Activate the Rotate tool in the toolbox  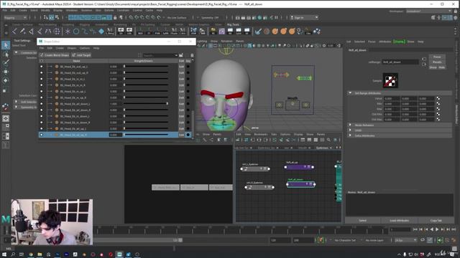6,80
